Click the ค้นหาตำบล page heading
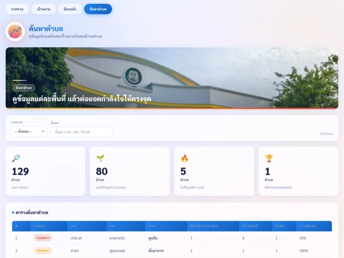The height and width of the screenshot is (258, 344). coord(46,29)
